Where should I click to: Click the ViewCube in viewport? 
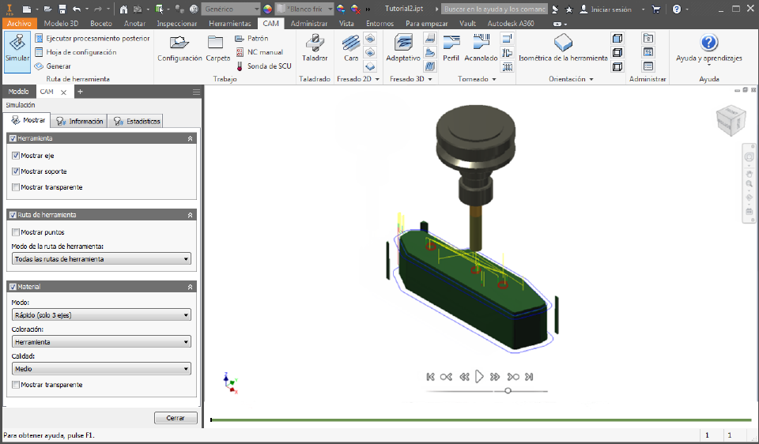click(x=731, y=120)
